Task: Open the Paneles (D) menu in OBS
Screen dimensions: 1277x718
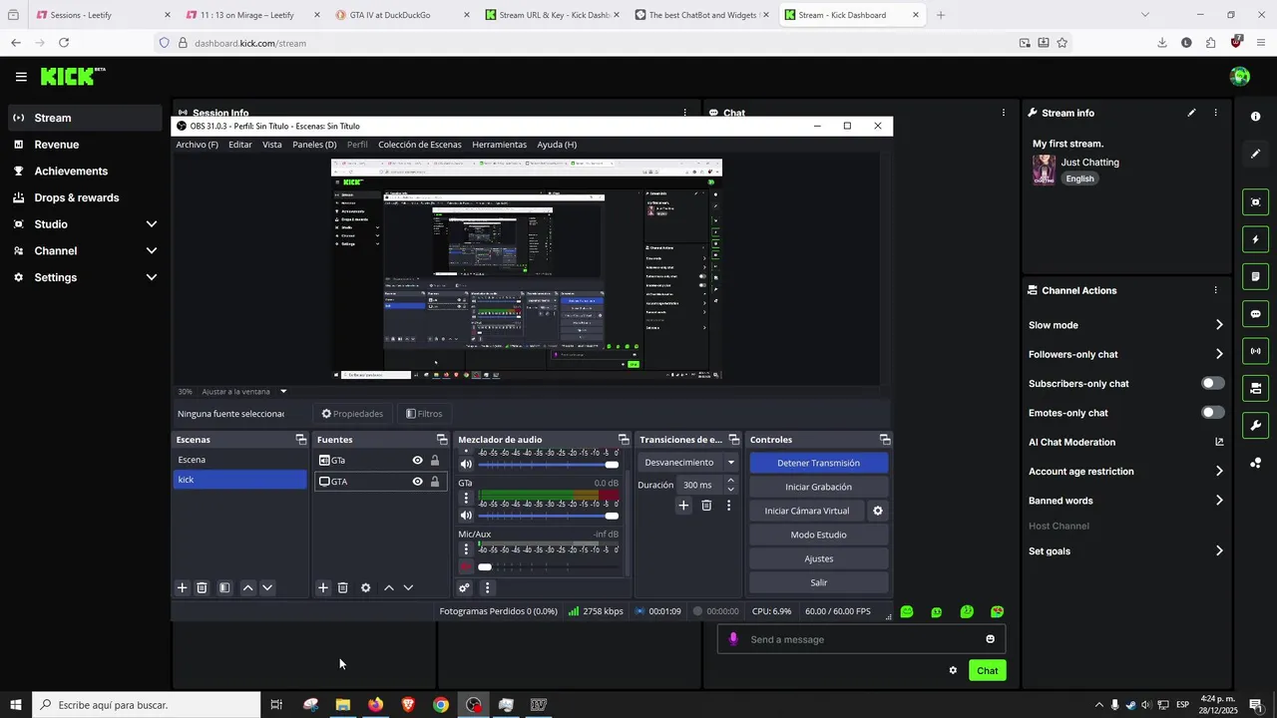Action: pyautogui.click(x=314, y=145)
